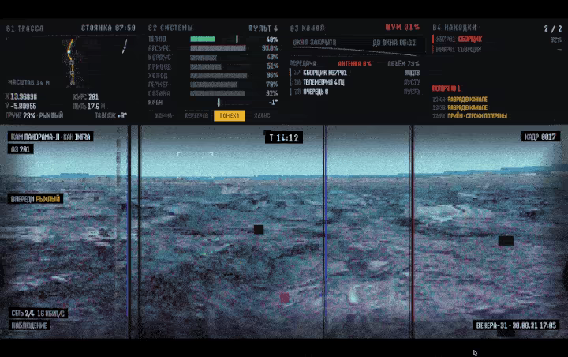Click the red ПОТЕРЯНО 1 label
Screen dimensions: 568x357
click(447, 88)
